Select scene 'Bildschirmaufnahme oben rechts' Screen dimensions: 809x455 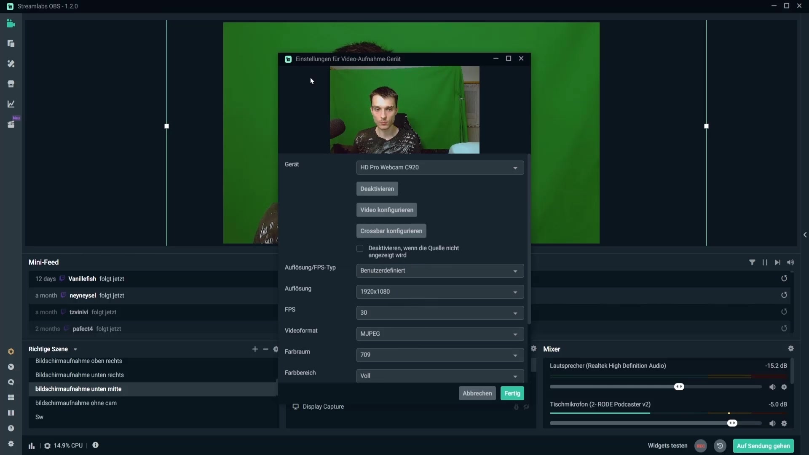point(79,361)
